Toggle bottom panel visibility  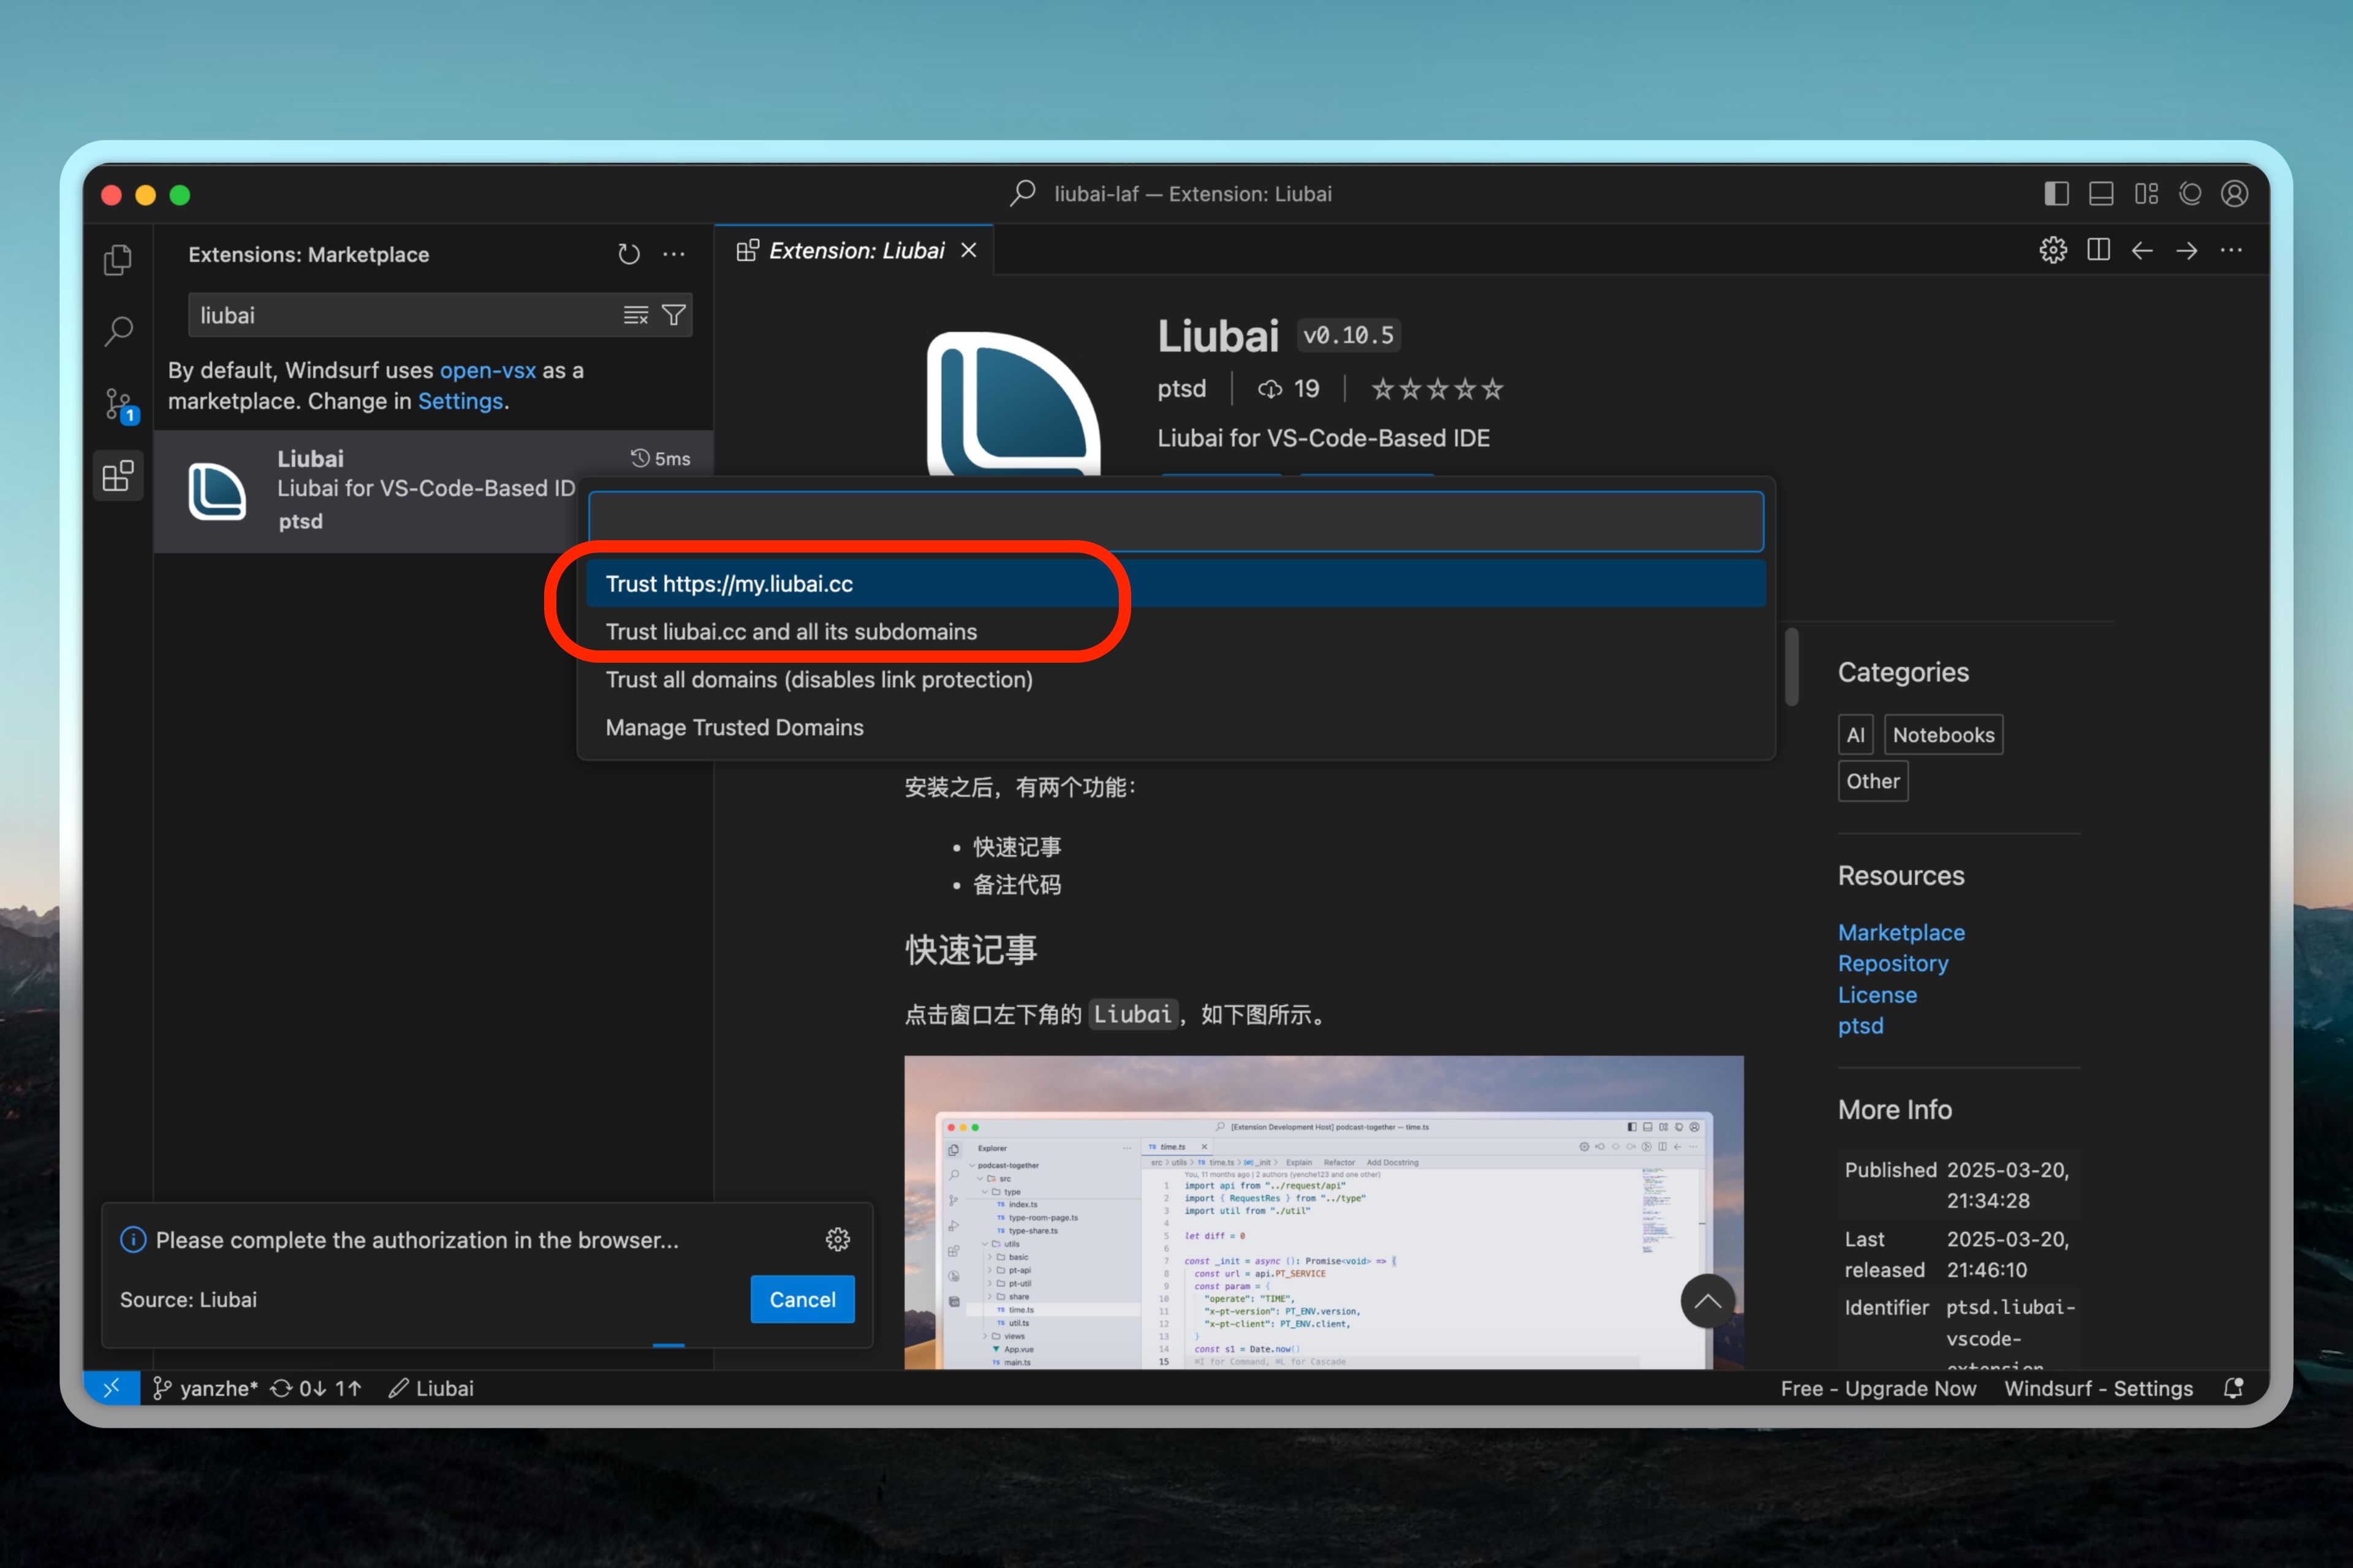tap(2101, 194)
